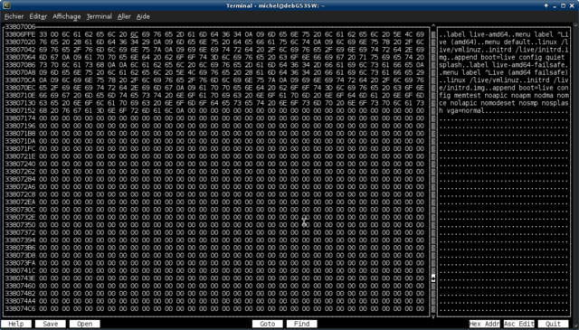Click address 33807086 row label
579x330 pixels.
click(20, 64)
